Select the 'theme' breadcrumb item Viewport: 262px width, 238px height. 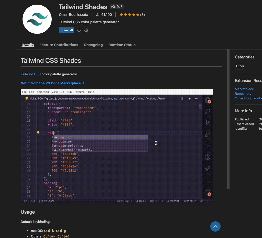pyautogui.click(x=140, y=98)
